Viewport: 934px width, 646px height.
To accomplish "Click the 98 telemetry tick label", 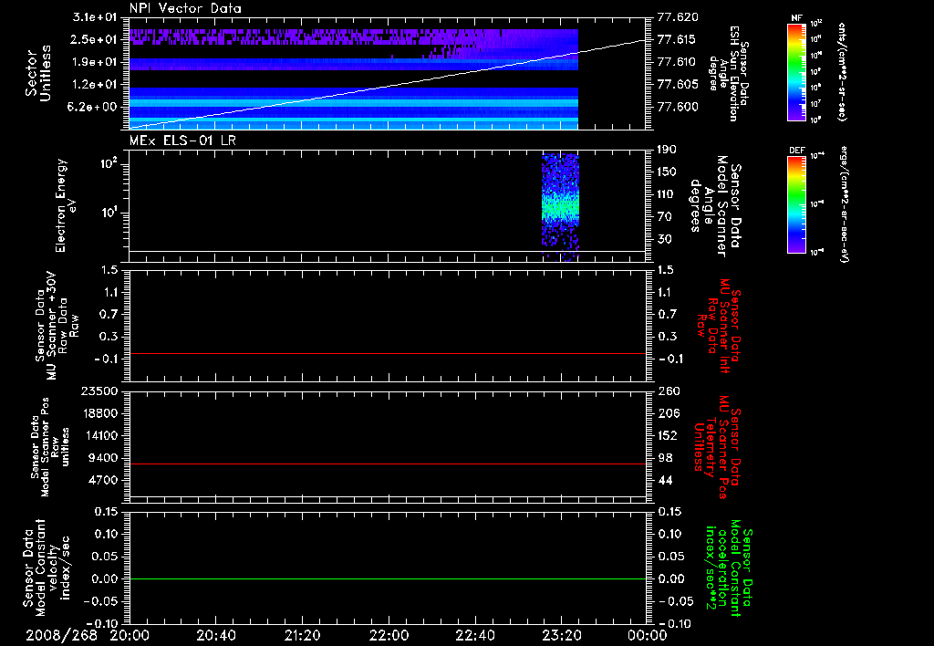I will click(665, 458).
